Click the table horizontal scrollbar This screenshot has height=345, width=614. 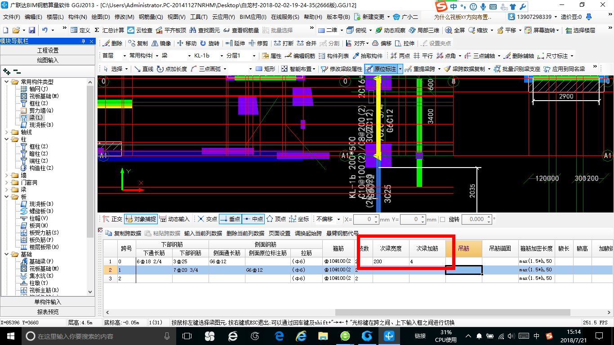pos(453,312)
